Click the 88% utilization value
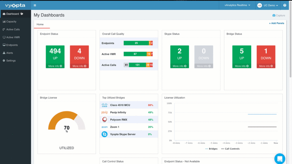The image size is (292, 164). click(151, 105)
